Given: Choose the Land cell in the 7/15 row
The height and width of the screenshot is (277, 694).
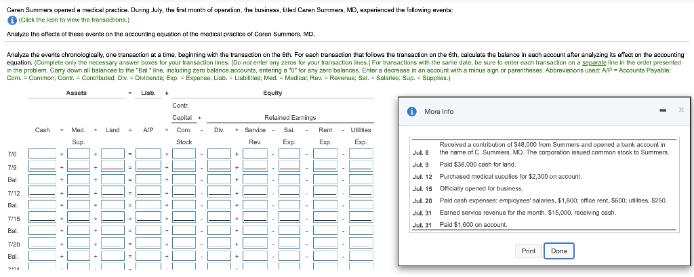Looking at the screenshot, I should 113,217.
